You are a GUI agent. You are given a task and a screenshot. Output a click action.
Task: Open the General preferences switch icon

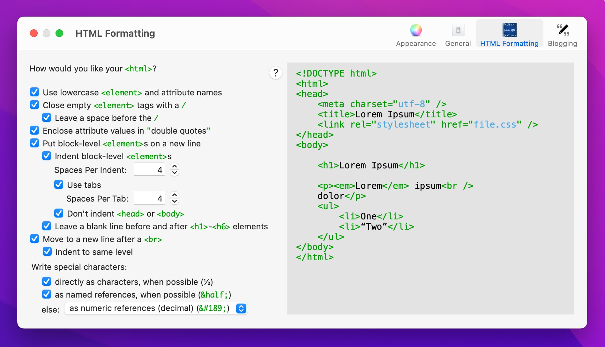click(458, 30)
